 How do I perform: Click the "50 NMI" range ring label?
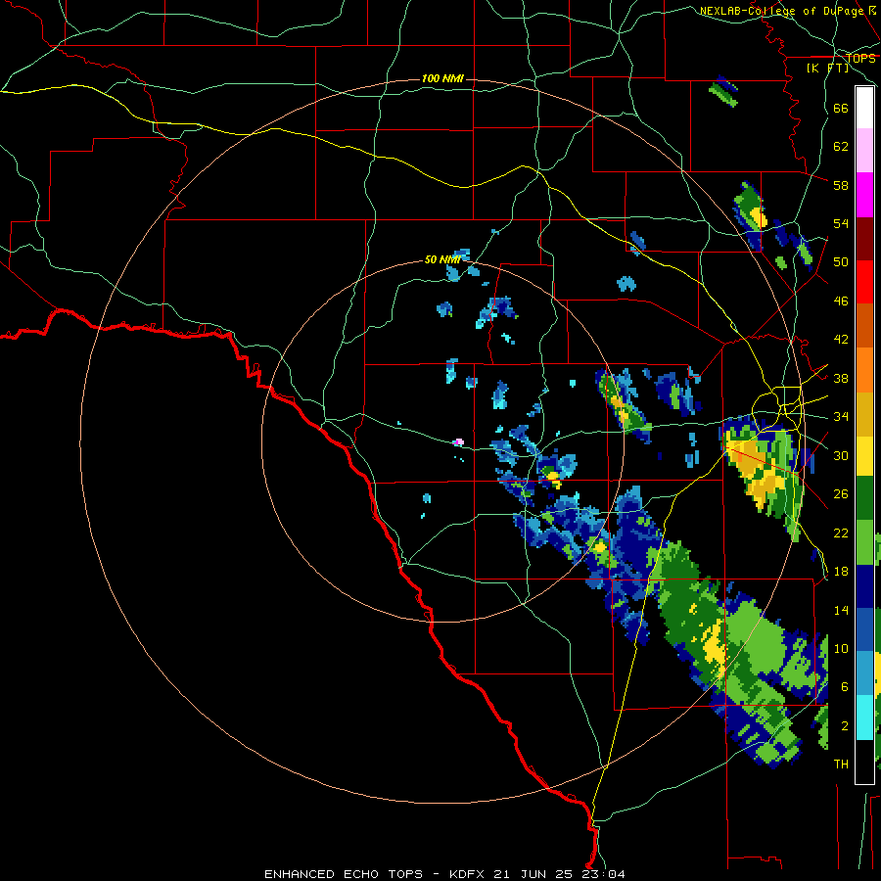pyautogui.click(x=442, y=259)
